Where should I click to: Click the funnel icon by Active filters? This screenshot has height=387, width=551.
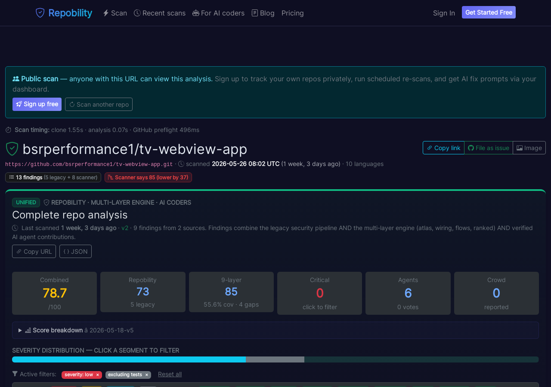(15, 374)
